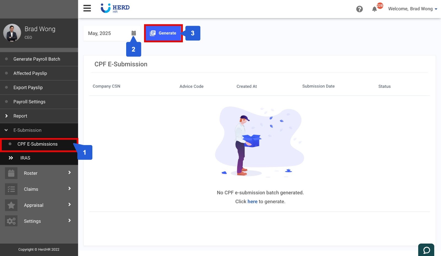The width and height of the screenshot is (441, 256).
Task: Open the notifications bell icon
Action: [374, 9]
